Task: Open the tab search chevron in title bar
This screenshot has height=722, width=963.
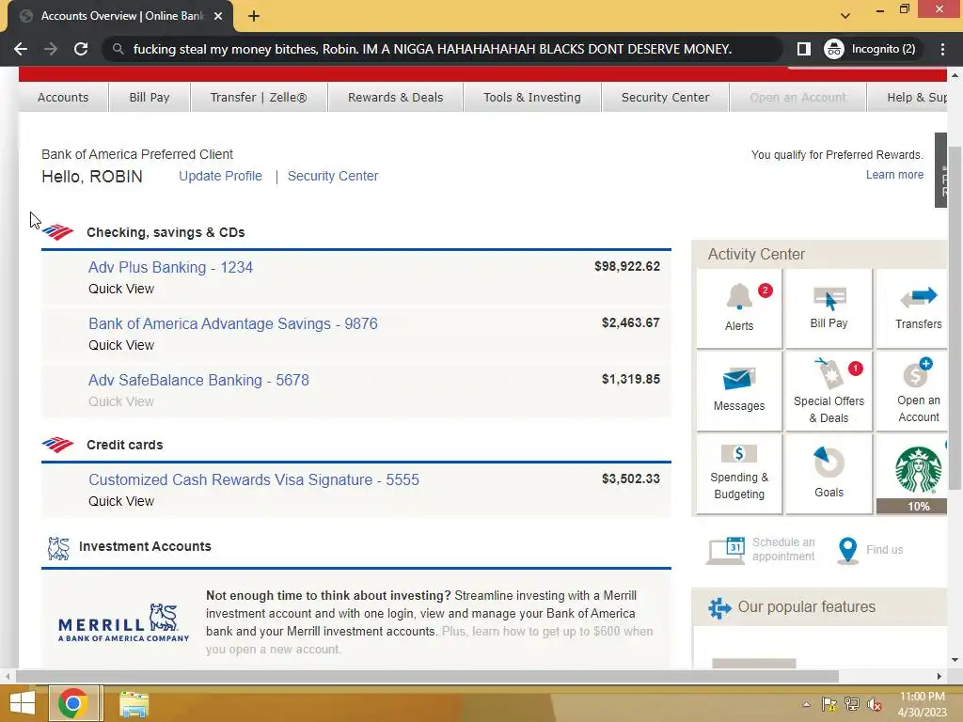Action: click(845, 16)
